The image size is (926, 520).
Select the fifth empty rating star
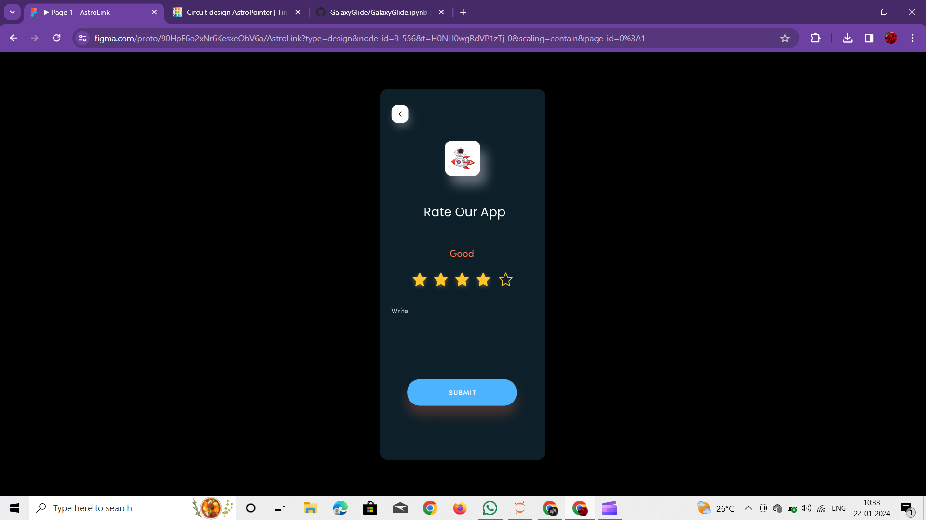(505, 279)
